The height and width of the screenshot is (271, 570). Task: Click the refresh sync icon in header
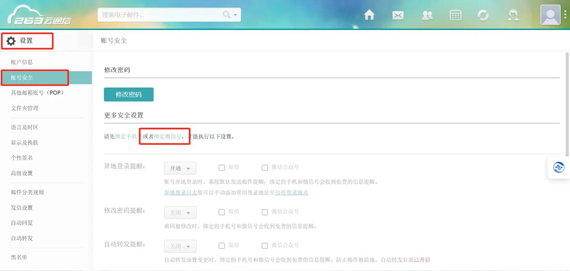[483, 15]
